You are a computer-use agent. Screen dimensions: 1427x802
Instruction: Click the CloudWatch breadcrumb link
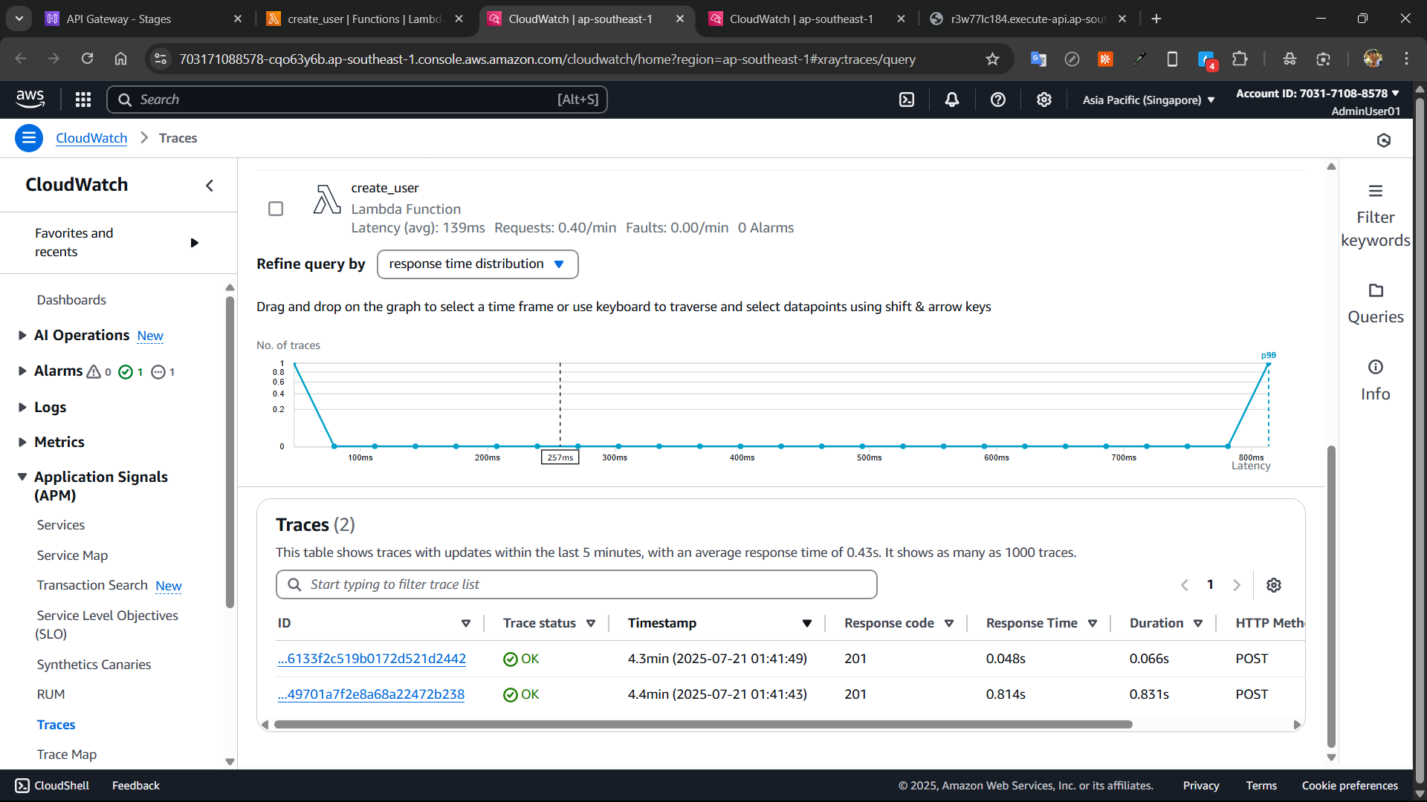[91, 138]
